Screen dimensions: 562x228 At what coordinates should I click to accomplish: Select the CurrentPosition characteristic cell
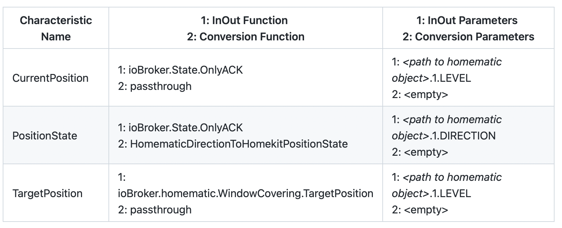(50, 78)
